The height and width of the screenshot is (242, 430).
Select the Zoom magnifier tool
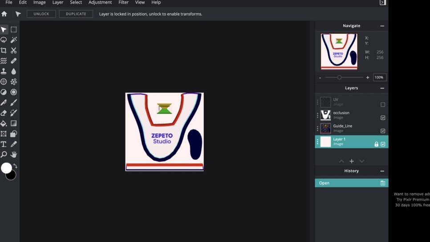click(4, 154)
